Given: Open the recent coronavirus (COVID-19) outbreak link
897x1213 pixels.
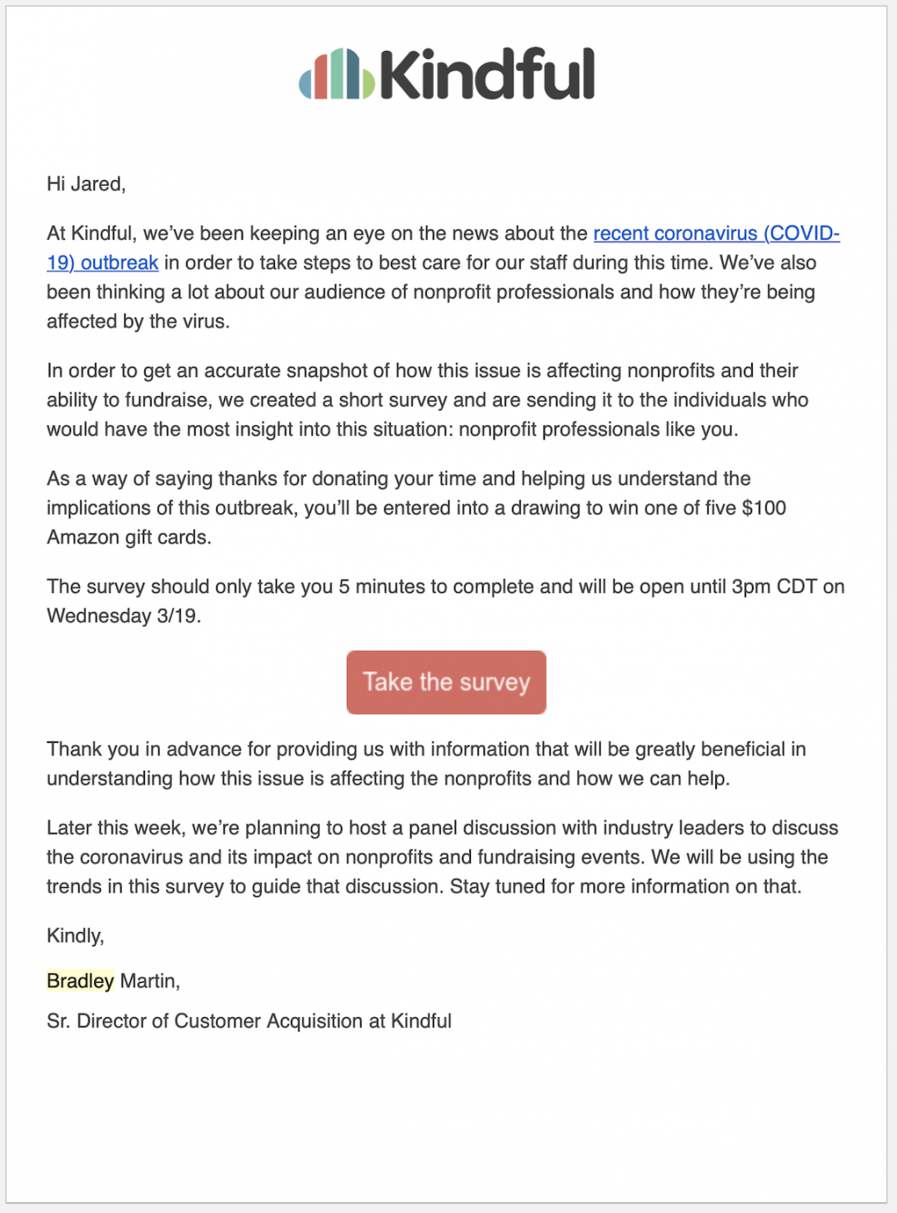Looking at the screenshot, I should [x=715, y=233].
